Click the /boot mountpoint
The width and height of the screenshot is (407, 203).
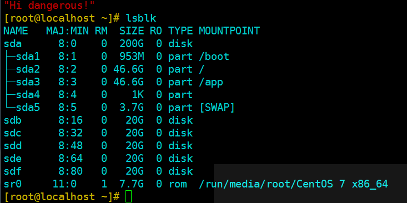[x=214, y=57]
